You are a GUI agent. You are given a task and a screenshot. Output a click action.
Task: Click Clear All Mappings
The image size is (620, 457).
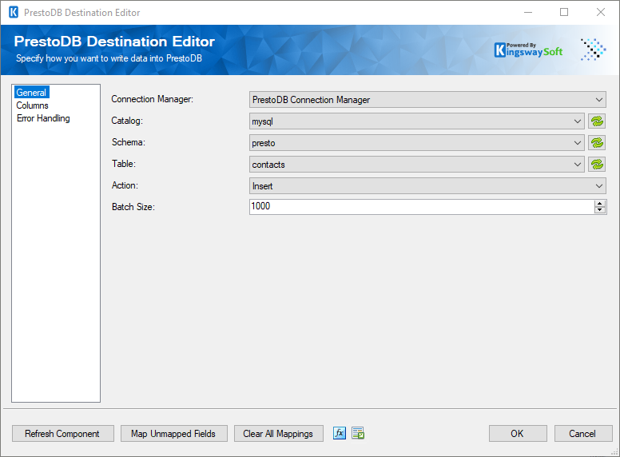point(278,434)
